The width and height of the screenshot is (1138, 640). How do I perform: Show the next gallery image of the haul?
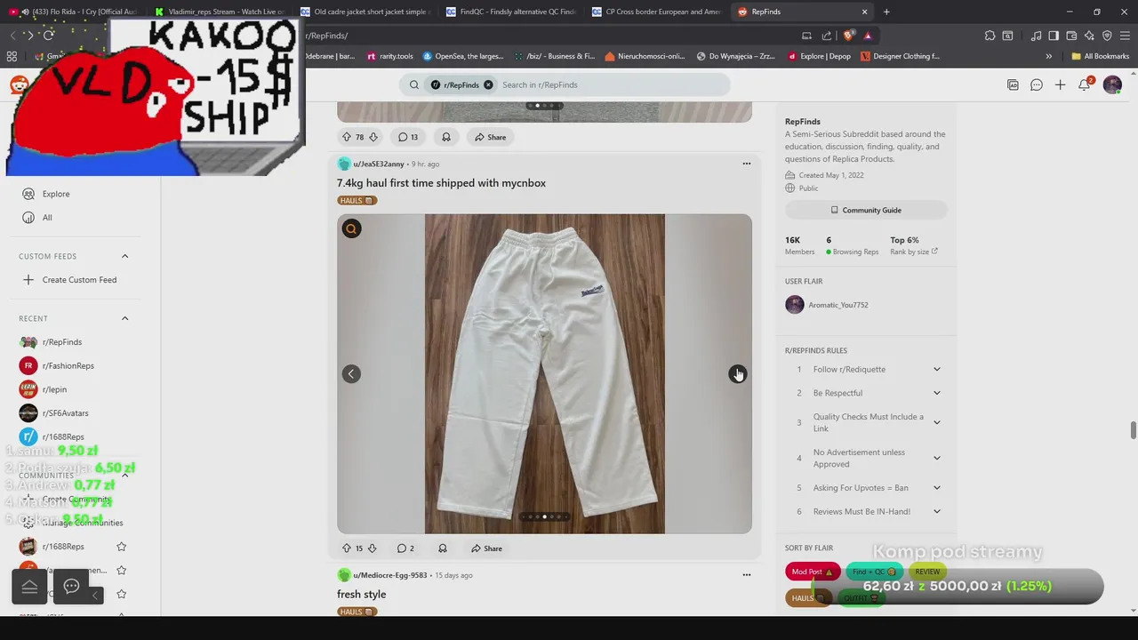point(737,374)
